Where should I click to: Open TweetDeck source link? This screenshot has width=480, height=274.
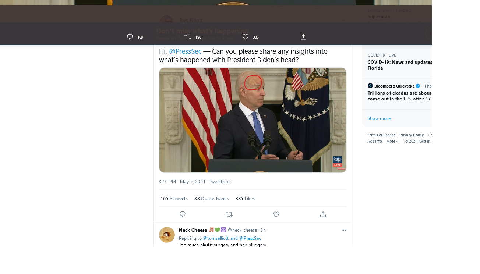pyautogui.click(x=220, y=182)
